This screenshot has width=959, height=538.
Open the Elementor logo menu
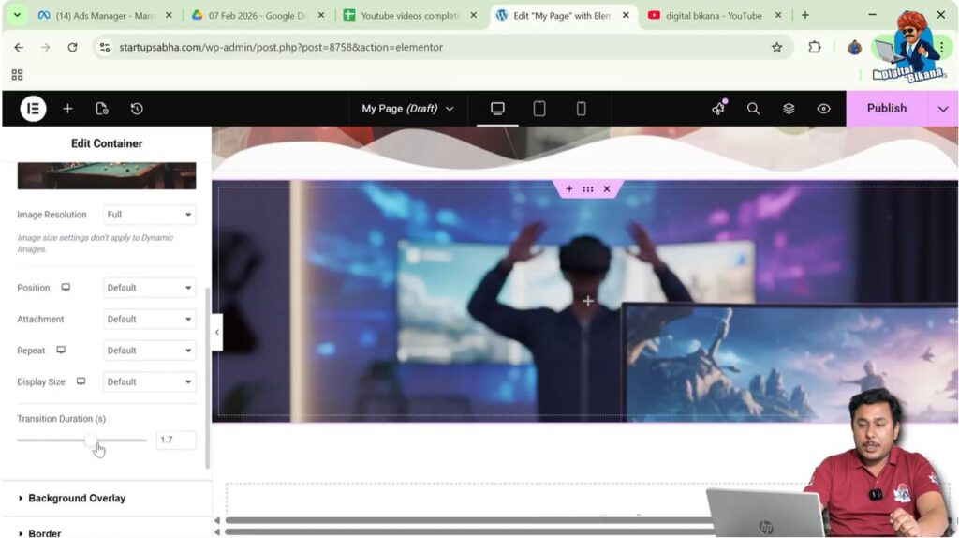coord(33,109)
